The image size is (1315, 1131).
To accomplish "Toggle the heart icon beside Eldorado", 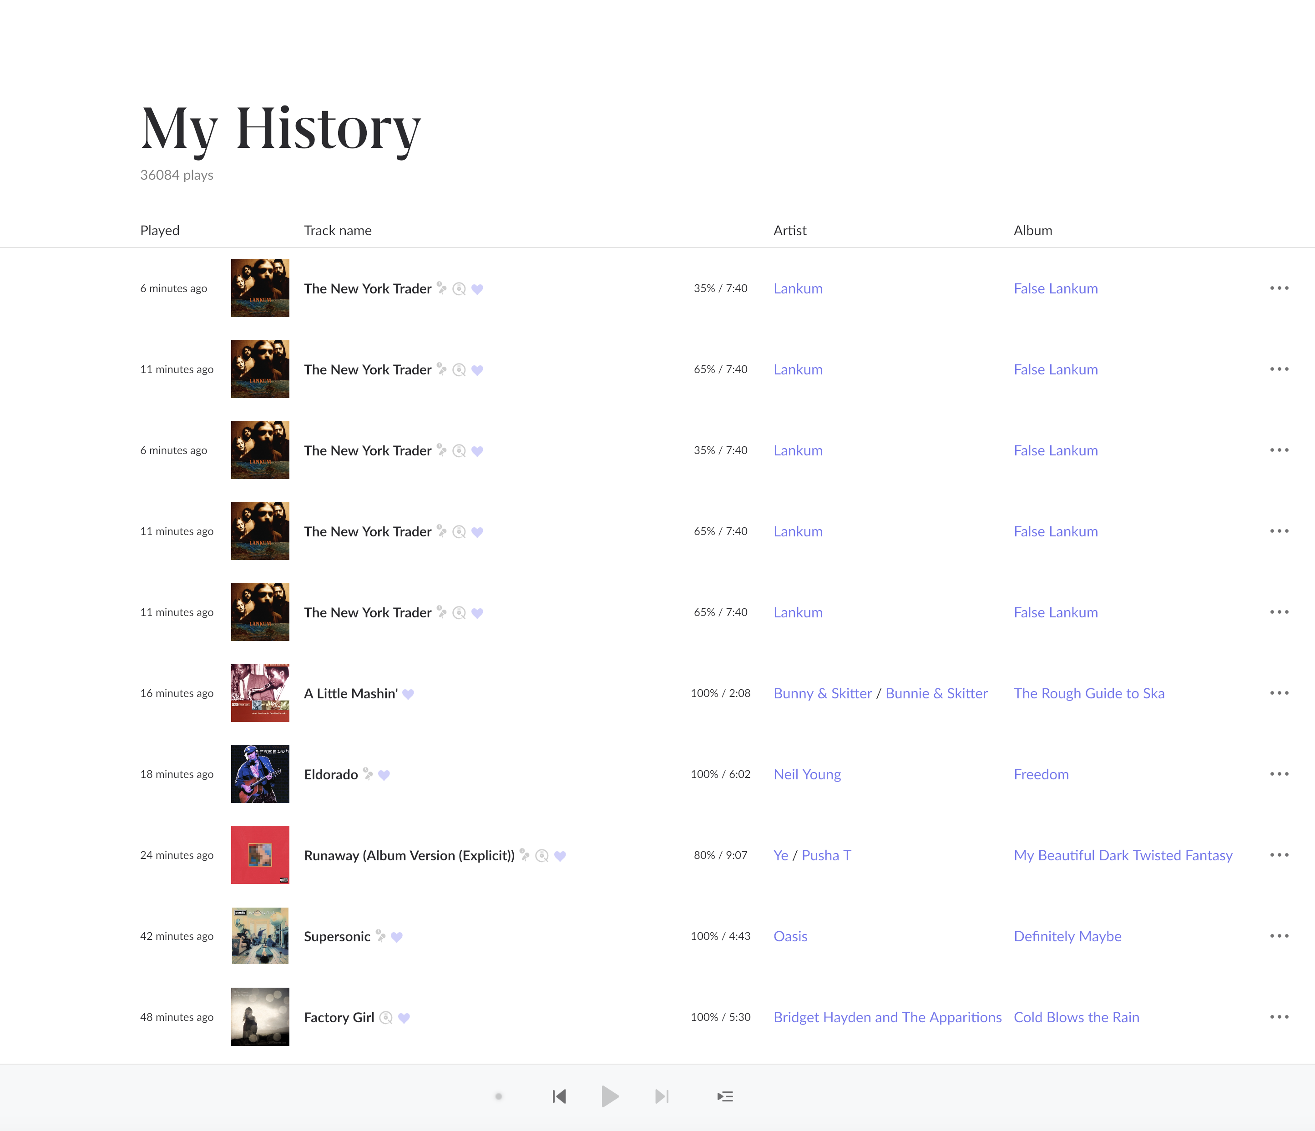I will pyautogui.click(x=384, y=775).
